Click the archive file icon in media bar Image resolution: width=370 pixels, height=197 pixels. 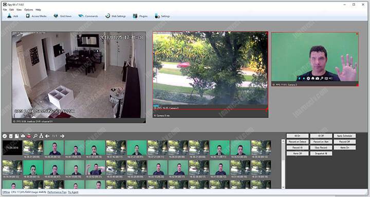(x=17, y=136)
